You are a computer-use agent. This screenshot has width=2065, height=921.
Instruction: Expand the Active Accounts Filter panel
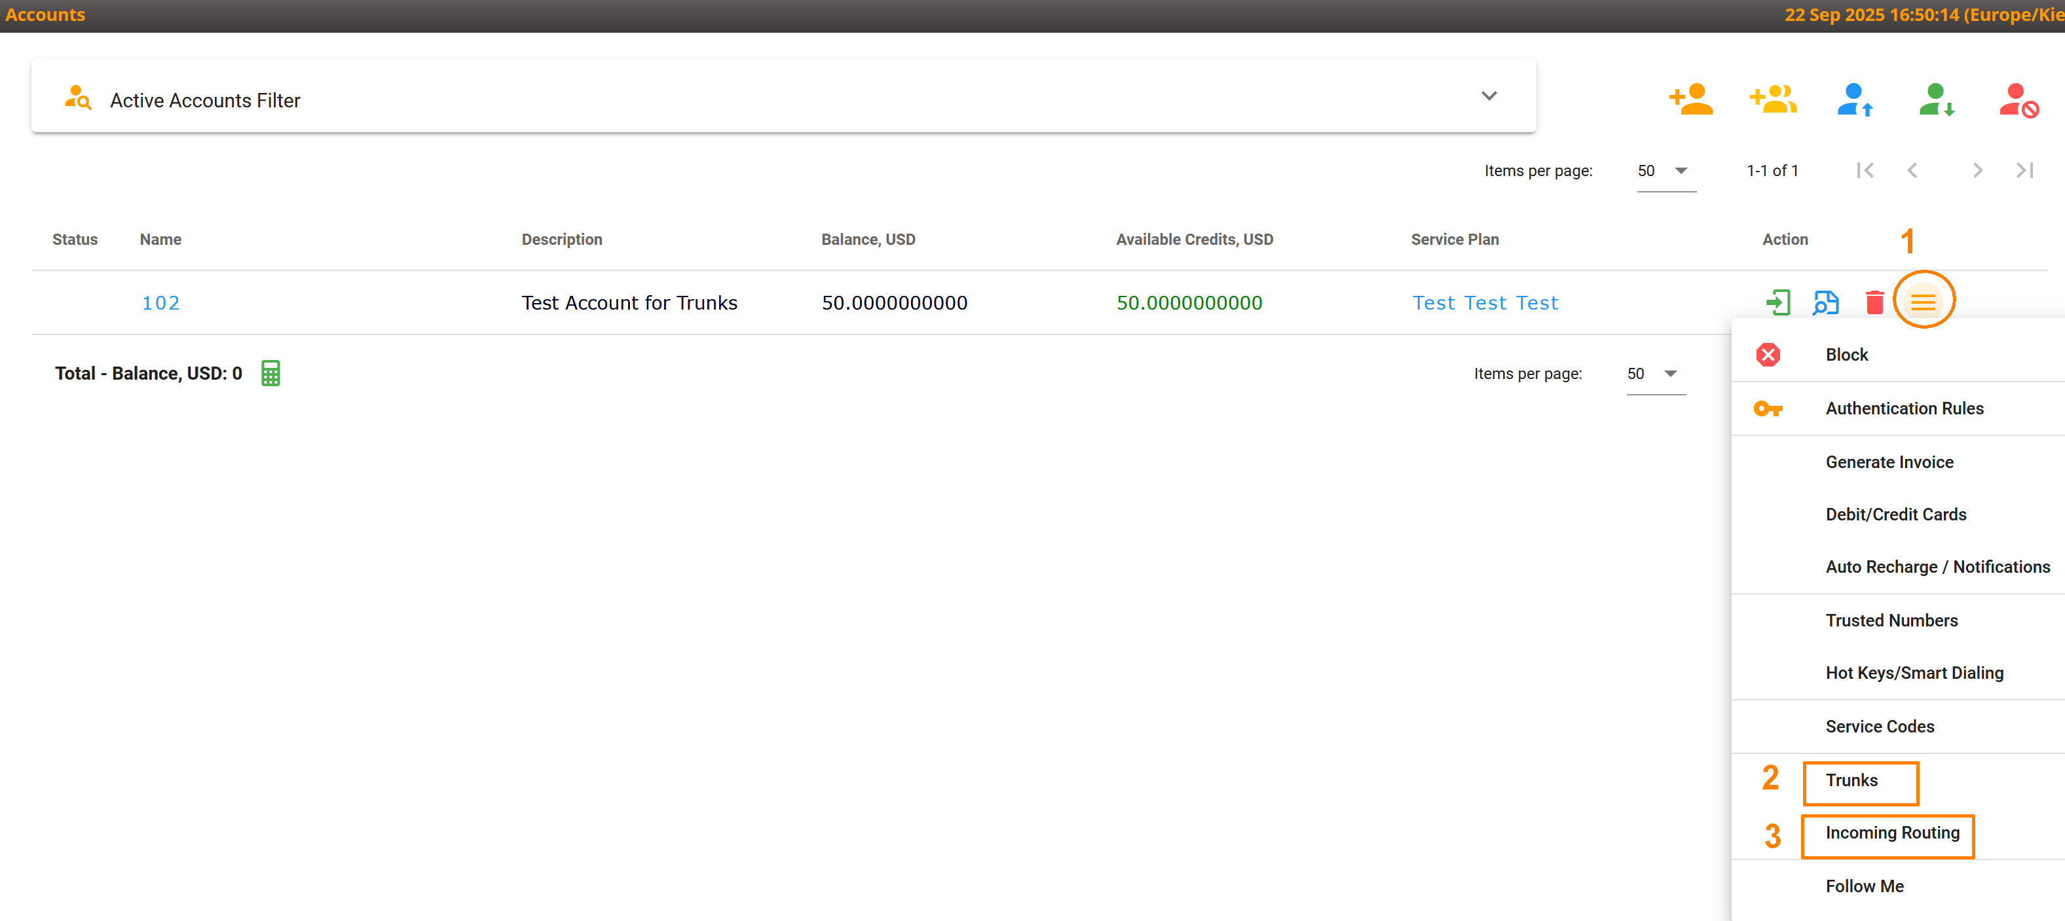coord(1489,96)
